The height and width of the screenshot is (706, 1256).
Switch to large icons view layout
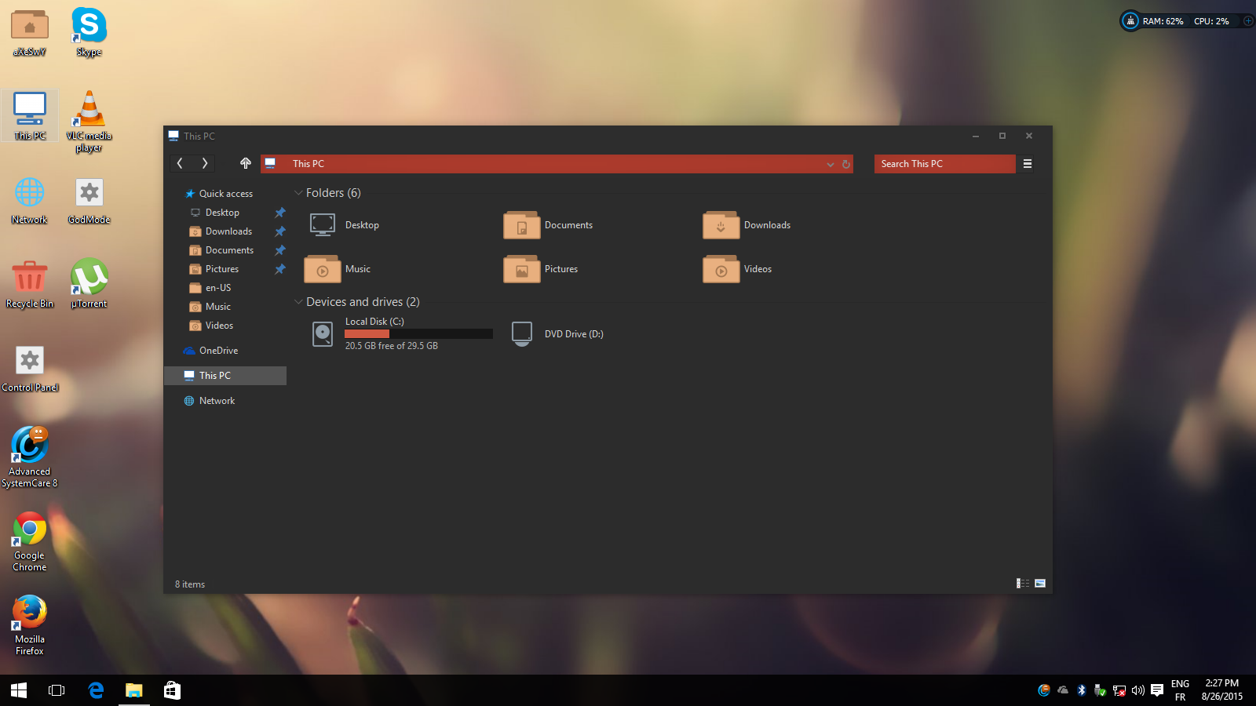1040,584
